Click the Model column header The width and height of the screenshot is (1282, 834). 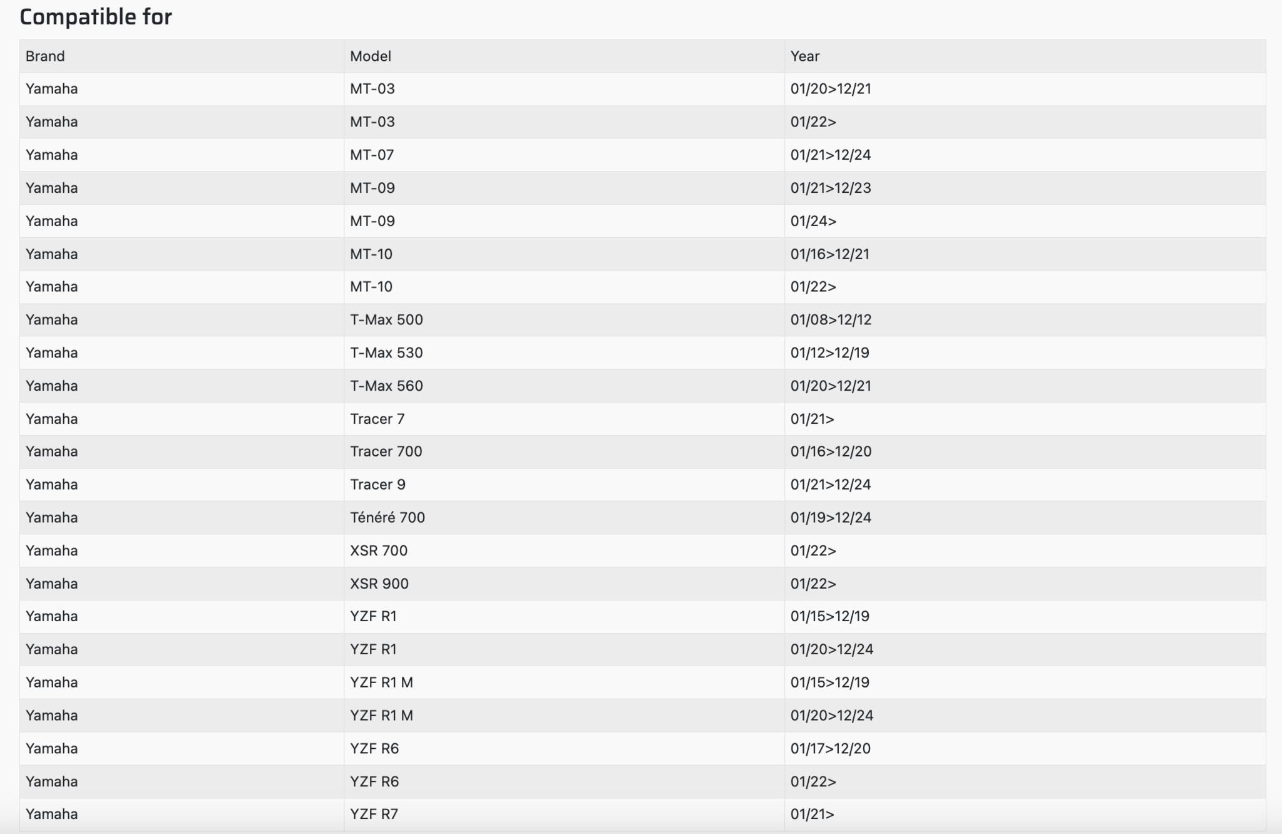click(371, 56)
